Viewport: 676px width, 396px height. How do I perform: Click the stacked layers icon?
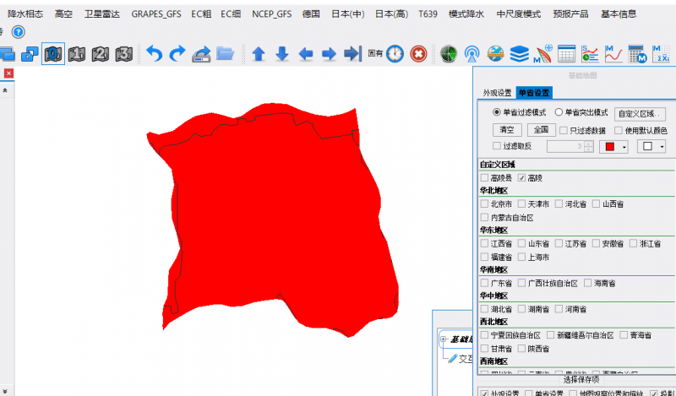[520, 54]
